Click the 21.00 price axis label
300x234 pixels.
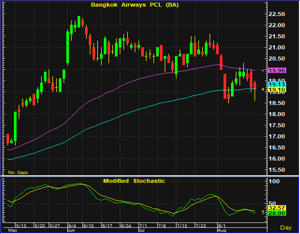[x=276, y=48]
